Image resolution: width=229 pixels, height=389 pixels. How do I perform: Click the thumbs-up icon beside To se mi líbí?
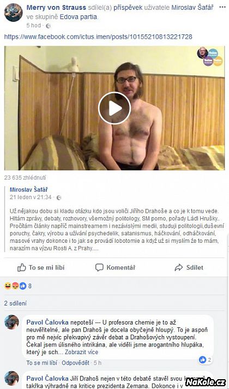[22, 267]
